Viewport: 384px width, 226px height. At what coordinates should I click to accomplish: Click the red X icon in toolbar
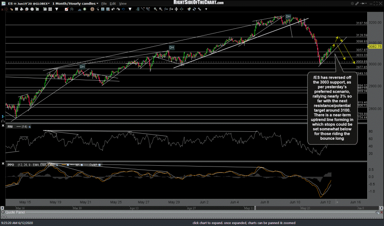click(x=2, y=9)
